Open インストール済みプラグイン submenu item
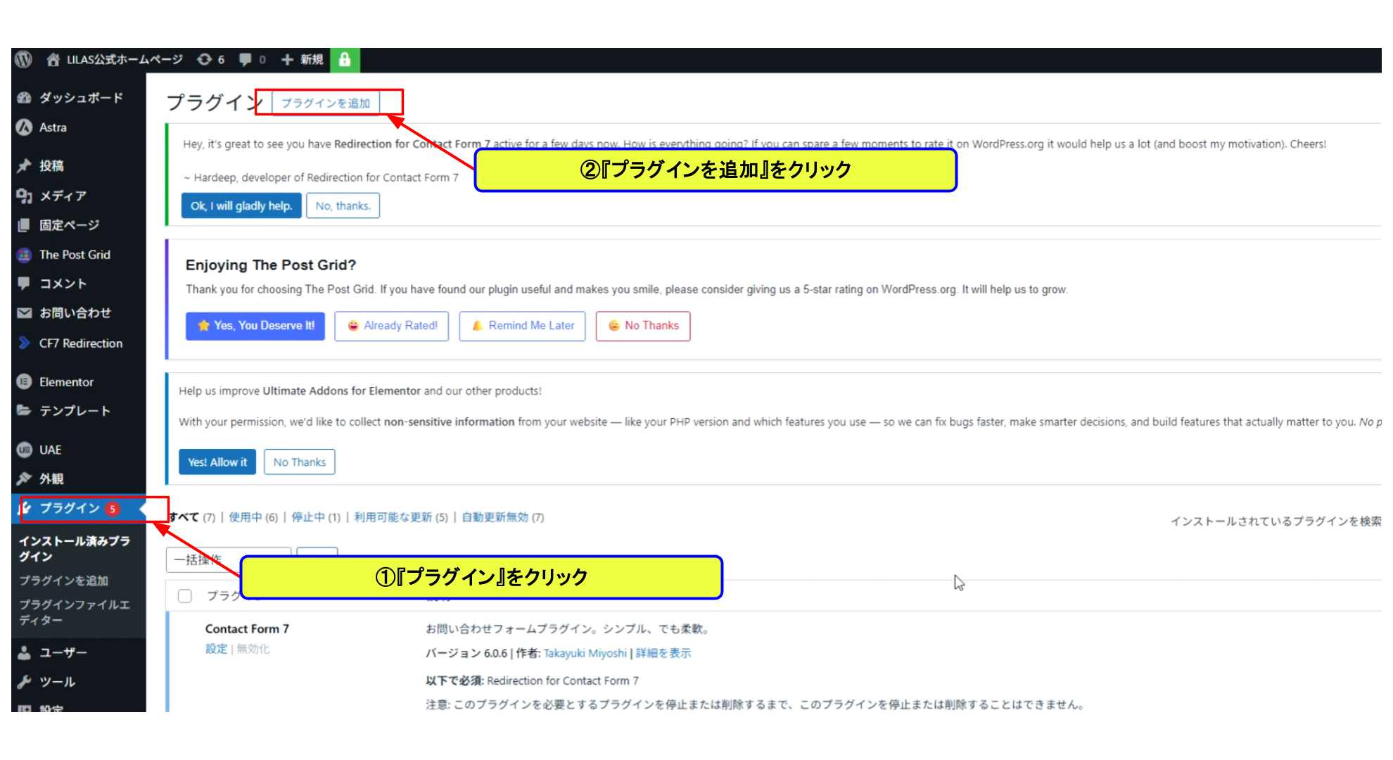Image resolution: width=1393 pixels, height=760 pixels. tap(75, 549)
